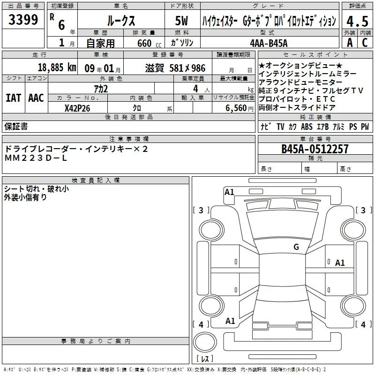Select the 4.5 evaluation score
Screen dimensions: 375x375
[357, 21]
